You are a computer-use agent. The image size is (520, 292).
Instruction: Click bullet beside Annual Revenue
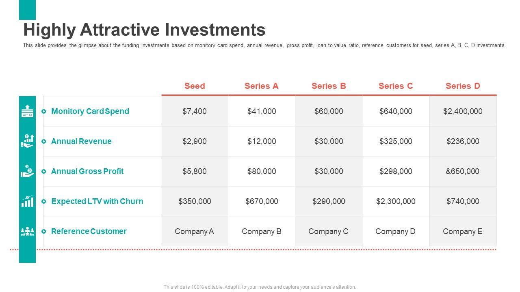click(x=44, y=142)
